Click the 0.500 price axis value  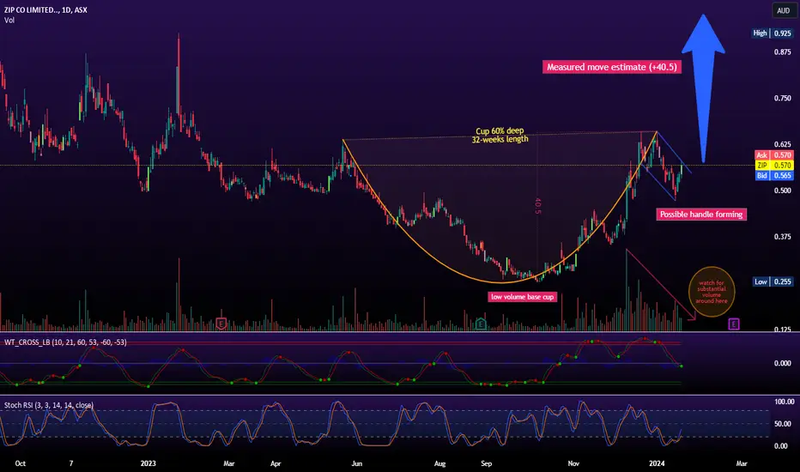click(782, 191)
